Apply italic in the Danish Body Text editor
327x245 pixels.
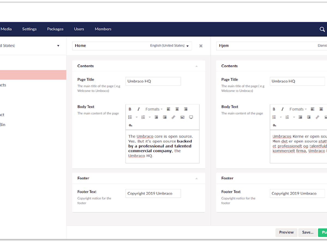(x=283, y=109)
